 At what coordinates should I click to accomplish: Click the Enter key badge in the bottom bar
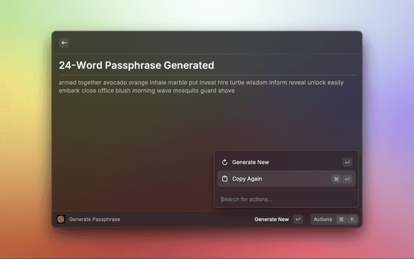click(298, 220)
